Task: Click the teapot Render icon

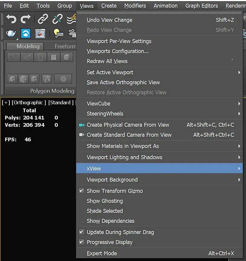Action: [x=11, y=33]
